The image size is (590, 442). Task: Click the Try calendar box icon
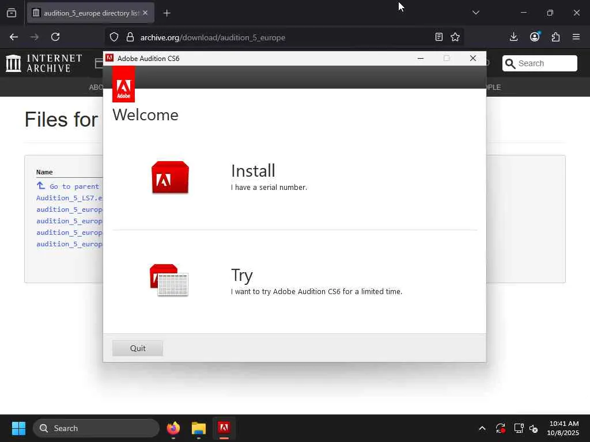point(169,280)
